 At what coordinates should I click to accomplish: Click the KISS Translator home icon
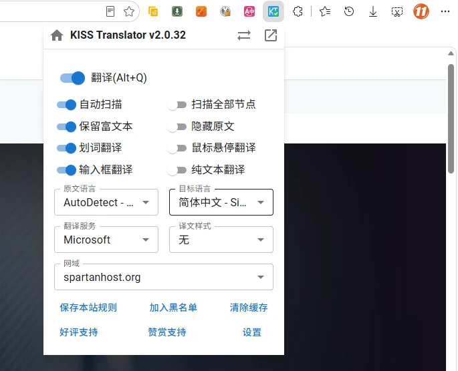(57, 35)
